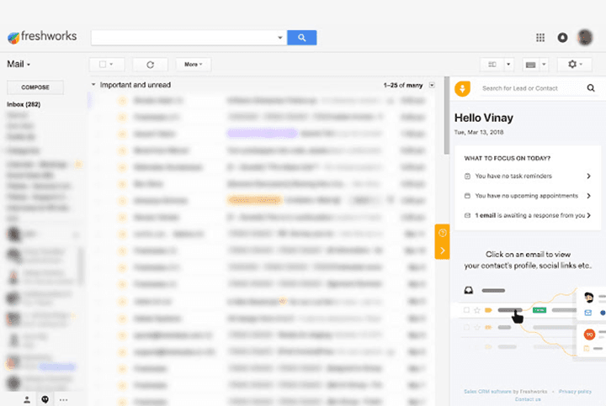Click the blue search button
Screen dimensions: 606x406
click(302, 38)
